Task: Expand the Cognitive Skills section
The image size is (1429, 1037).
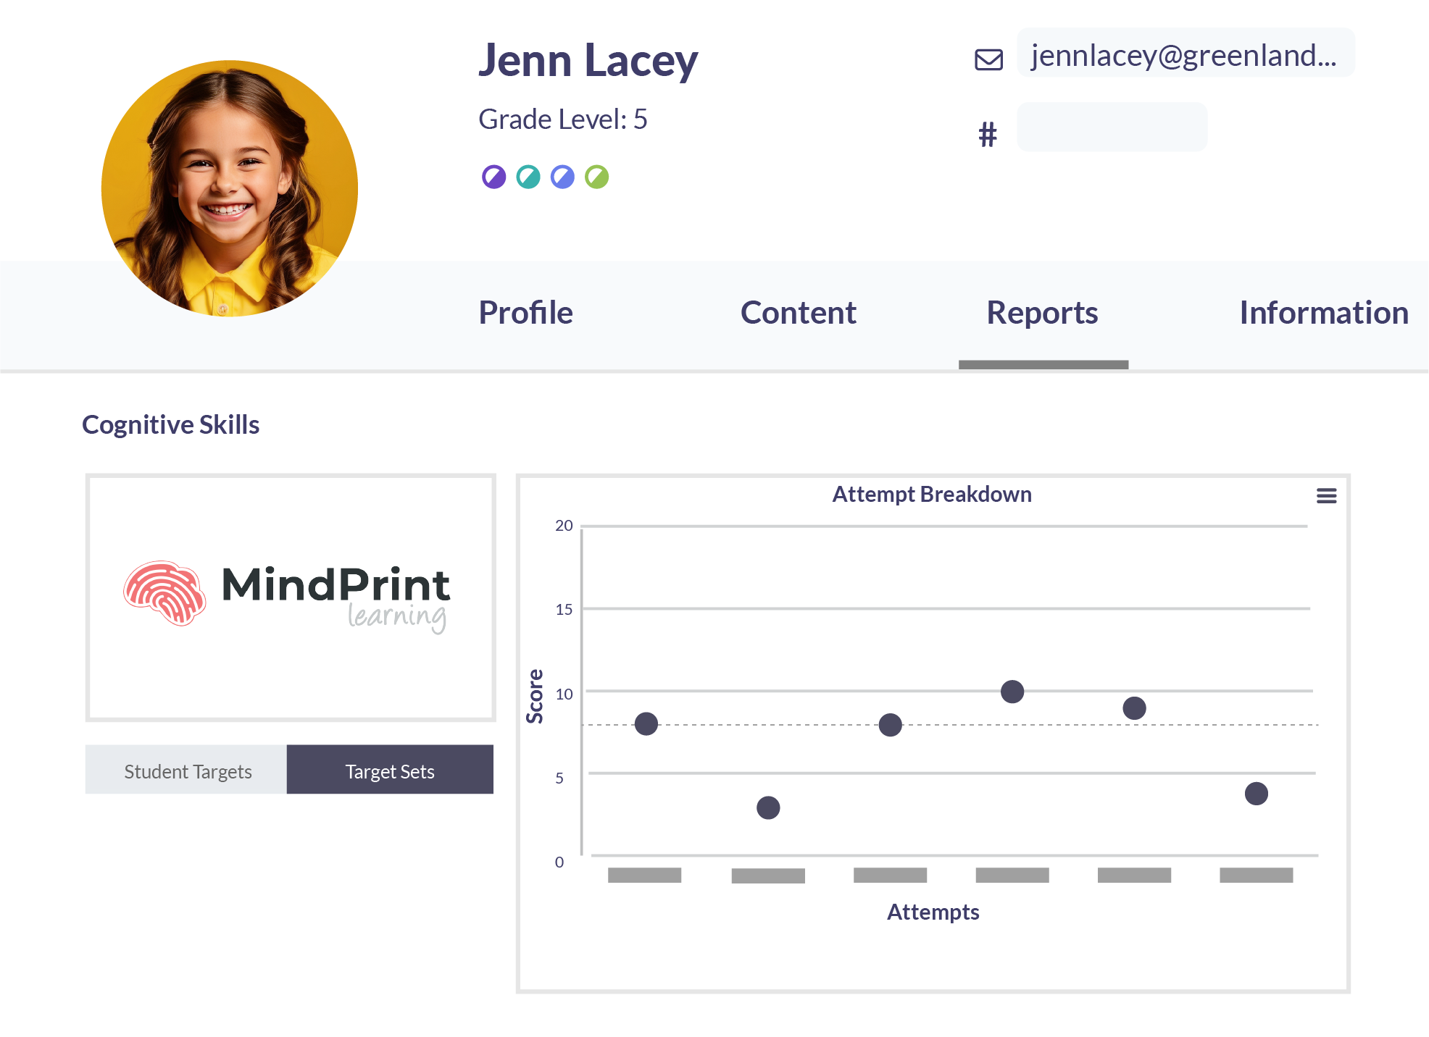Action: [171, 424]
